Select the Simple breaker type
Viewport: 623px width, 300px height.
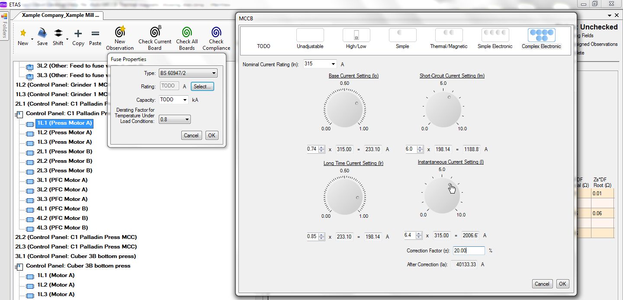point(402,39)
